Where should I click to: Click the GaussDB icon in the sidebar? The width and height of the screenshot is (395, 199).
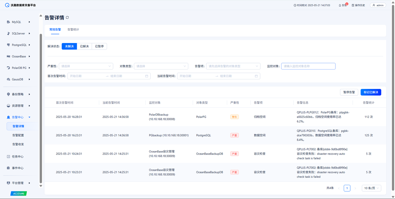[x=8, y=79]
